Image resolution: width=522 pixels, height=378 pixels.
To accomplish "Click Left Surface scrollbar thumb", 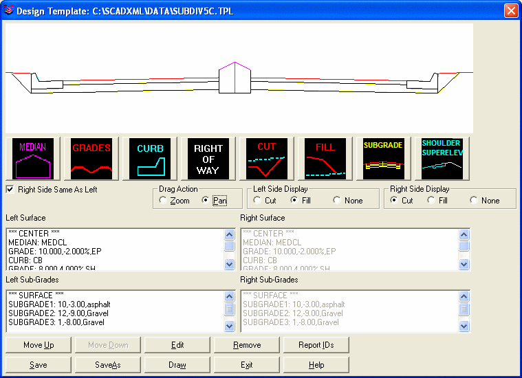I will point(230,246).
